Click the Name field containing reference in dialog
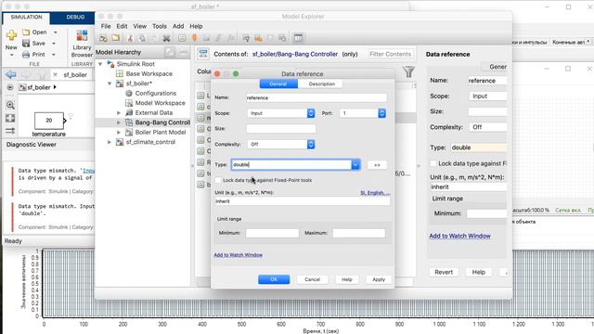594x334 pixels. pos(316,97)
